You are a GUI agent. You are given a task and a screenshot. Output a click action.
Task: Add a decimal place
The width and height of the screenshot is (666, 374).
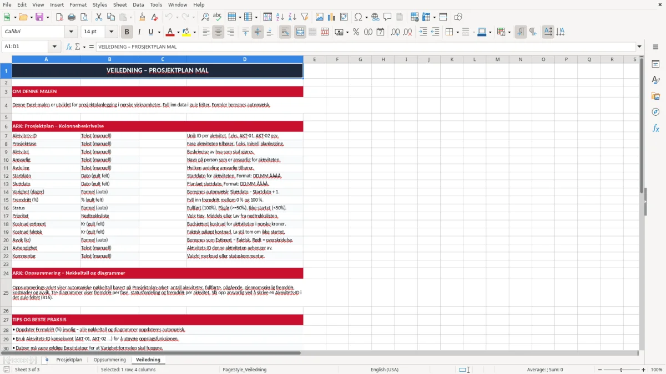(396, 32)
